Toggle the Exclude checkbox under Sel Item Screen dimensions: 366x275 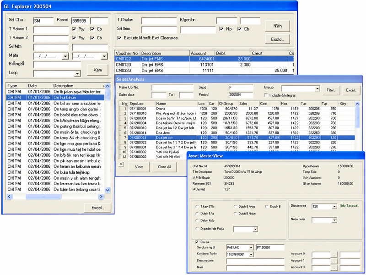coord(119,38)
